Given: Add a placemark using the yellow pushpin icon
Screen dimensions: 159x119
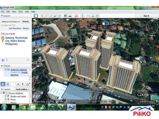Looking at the screenshot, I should (x=42, y=16).
